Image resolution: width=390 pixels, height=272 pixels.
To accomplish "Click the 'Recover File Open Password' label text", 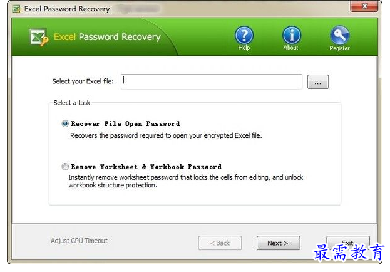I will tap(125, 124).
